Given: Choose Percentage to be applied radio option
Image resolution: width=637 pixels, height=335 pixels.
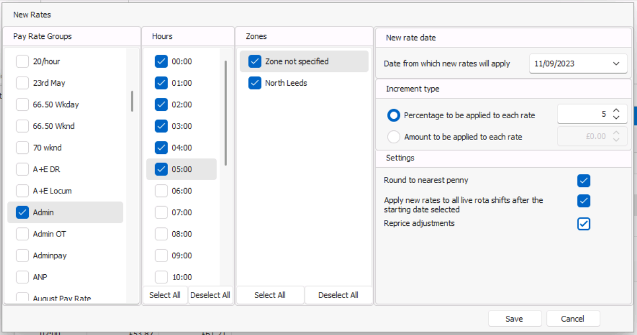Looking at the screenshot, I should (x=394, y=115).
